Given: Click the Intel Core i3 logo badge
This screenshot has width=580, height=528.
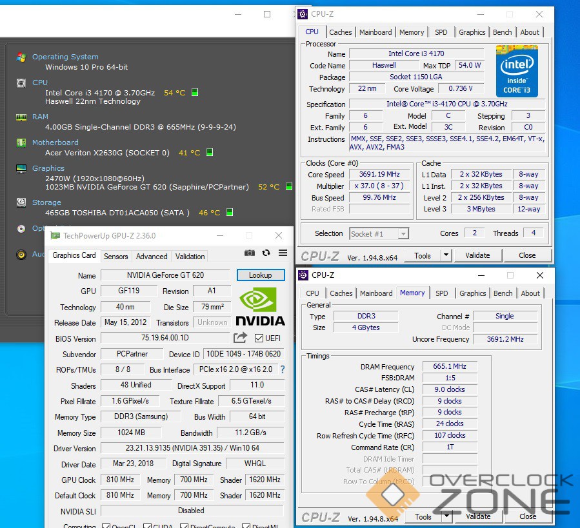Looking at the screenshot, I should [517, 71].
